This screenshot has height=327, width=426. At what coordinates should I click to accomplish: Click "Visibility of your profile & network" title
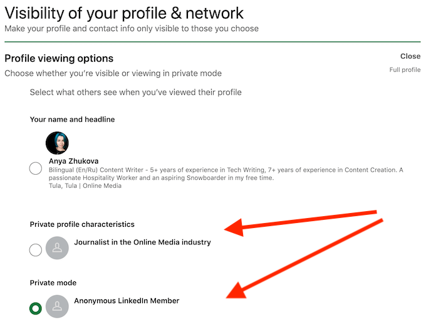tap(124, 13)
